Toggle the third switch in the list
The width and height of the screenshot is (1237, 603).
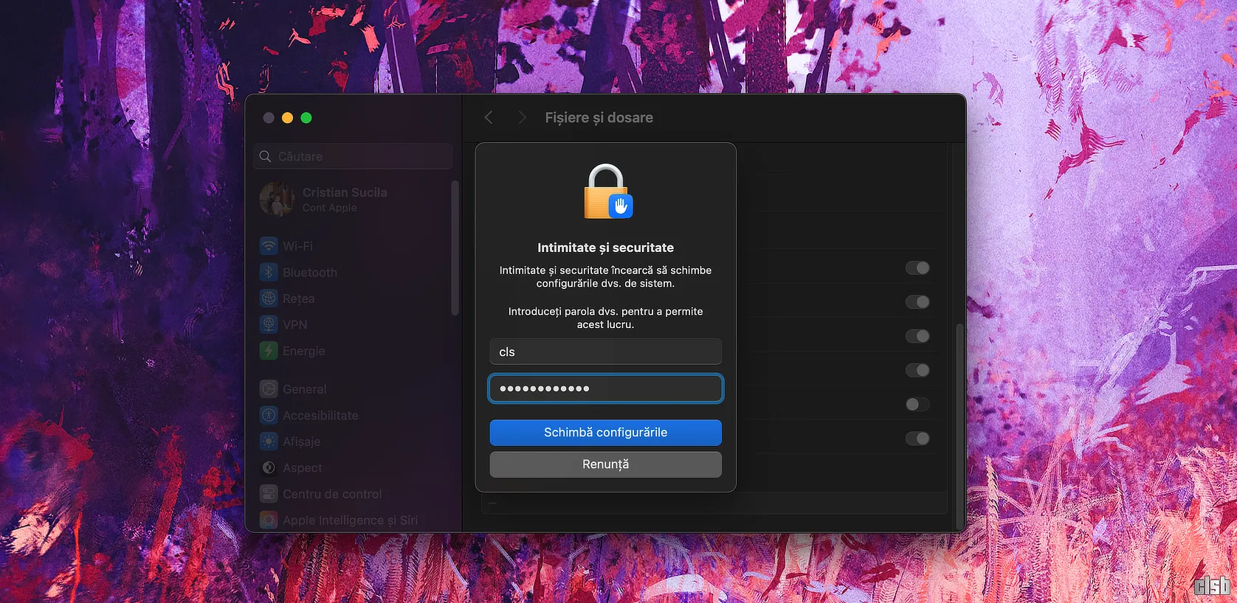(917, 336)
